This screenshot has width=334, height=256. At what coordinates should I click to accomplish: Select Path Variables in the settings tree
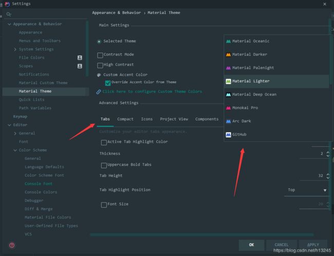35,108
